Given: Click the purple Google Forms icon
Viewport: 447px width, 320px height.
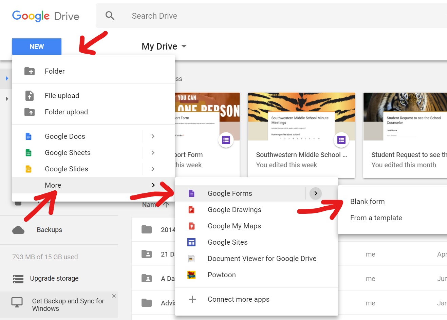Looking at the screenshot, I should (191, 193).
